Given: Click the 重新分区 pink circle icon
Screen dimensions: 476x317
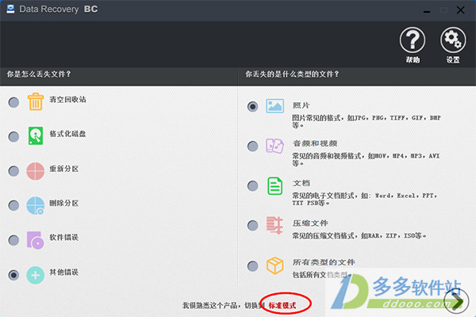Looking at the screenshot, I should click(x=35, y=171).
